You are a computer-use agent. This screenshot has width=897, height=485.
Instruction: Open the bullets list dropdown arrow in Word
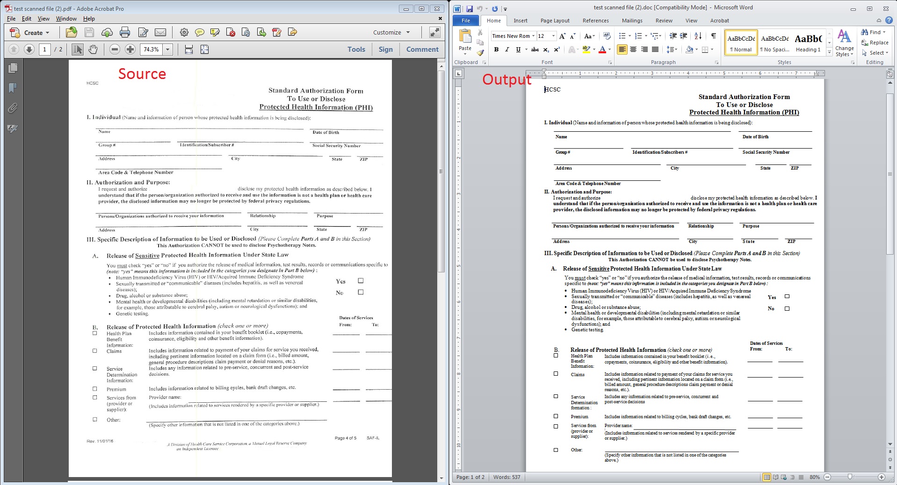point(629,36)
